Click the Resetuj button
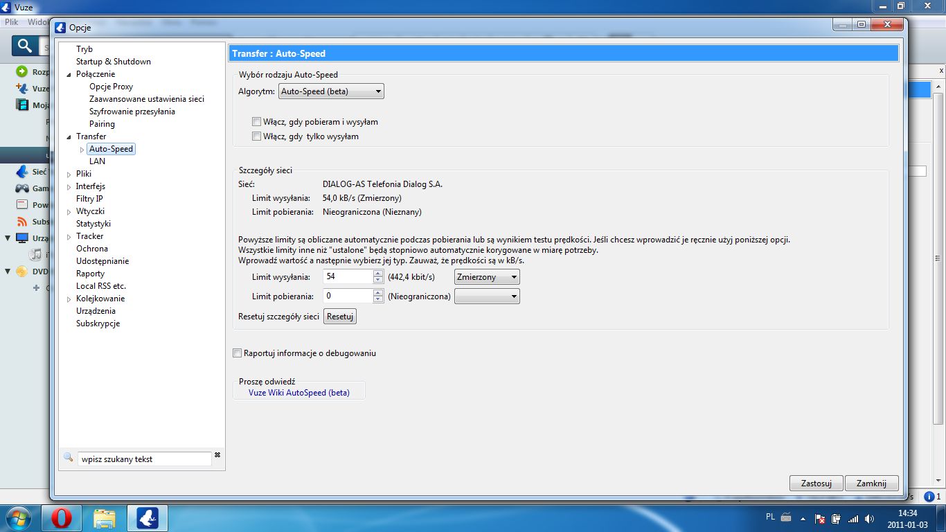Screen dimensions: 946x532 pos(340,317)
